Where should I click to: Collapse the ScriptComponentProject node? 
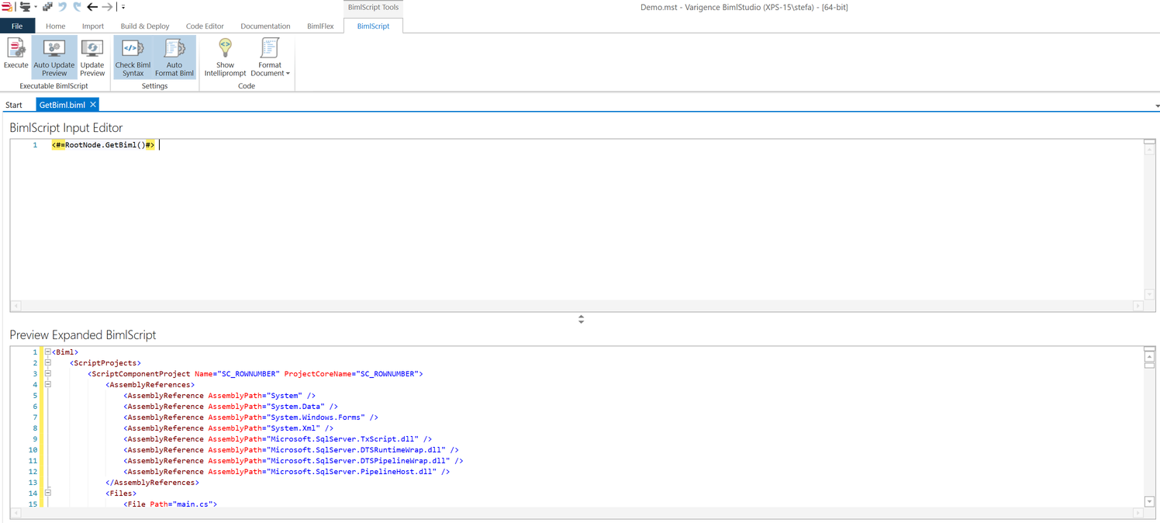[x=47, y=374]
